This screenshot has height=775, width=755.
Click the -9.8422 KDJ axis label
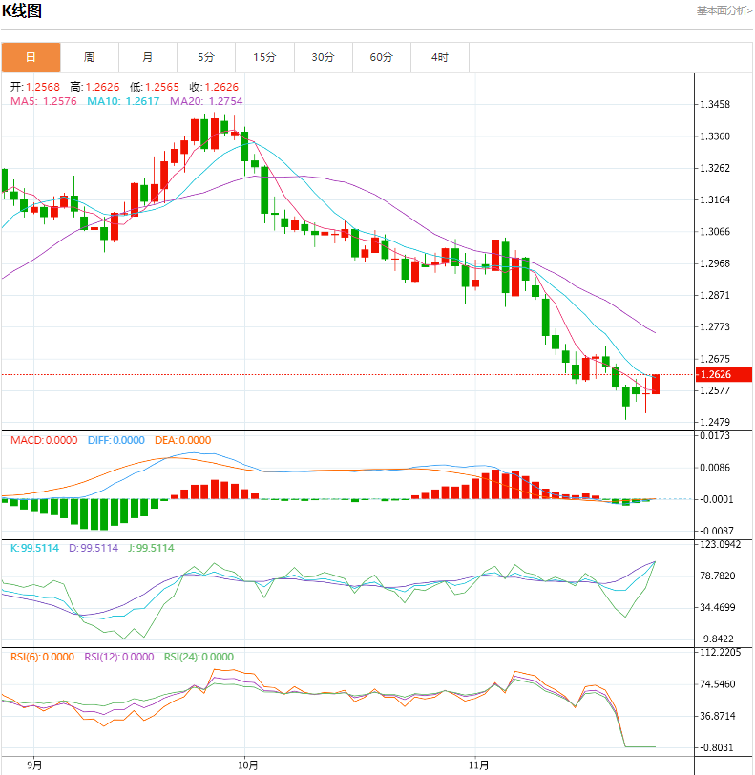(x=717, y=639)
